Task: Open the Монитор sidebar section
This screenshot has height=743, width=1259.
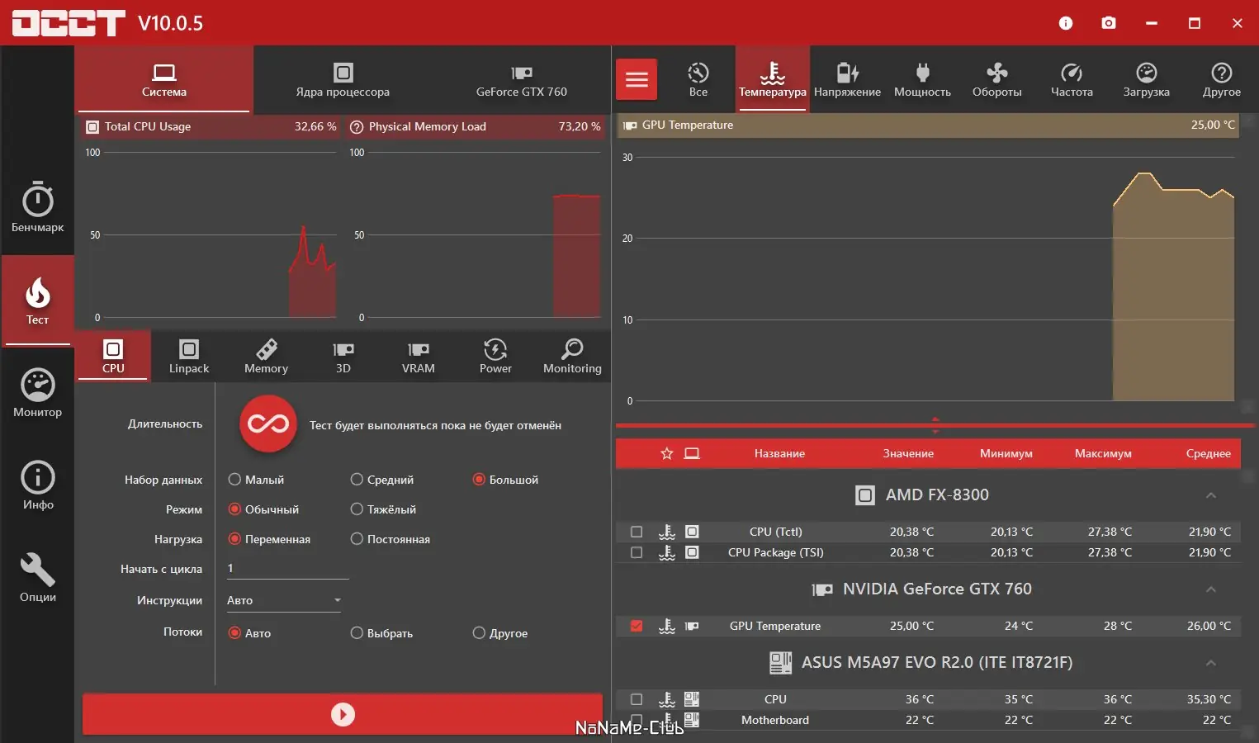Action: [x=37, y=393]
